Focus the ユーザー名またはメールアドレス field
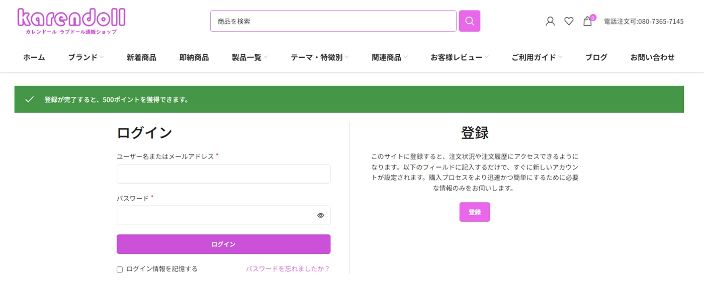The height and width of the screenshot is (301, 704). coord(223,174)
